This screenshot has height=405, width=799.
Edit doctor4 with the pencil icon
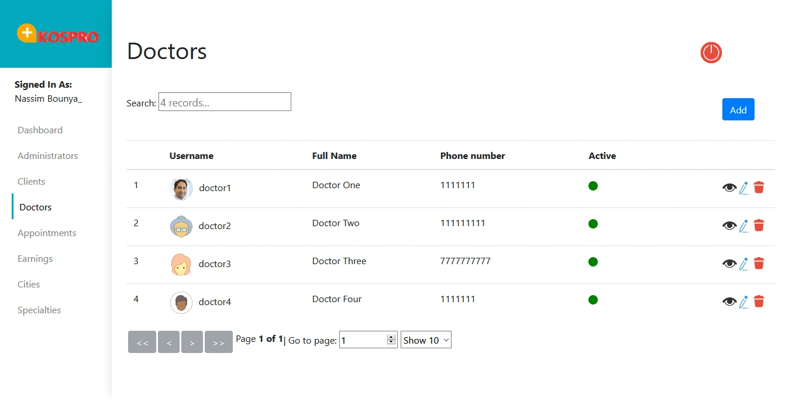744,302
